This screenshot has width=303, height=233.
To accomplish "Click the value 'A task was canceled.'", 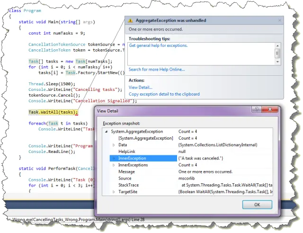I will (201, 158).
